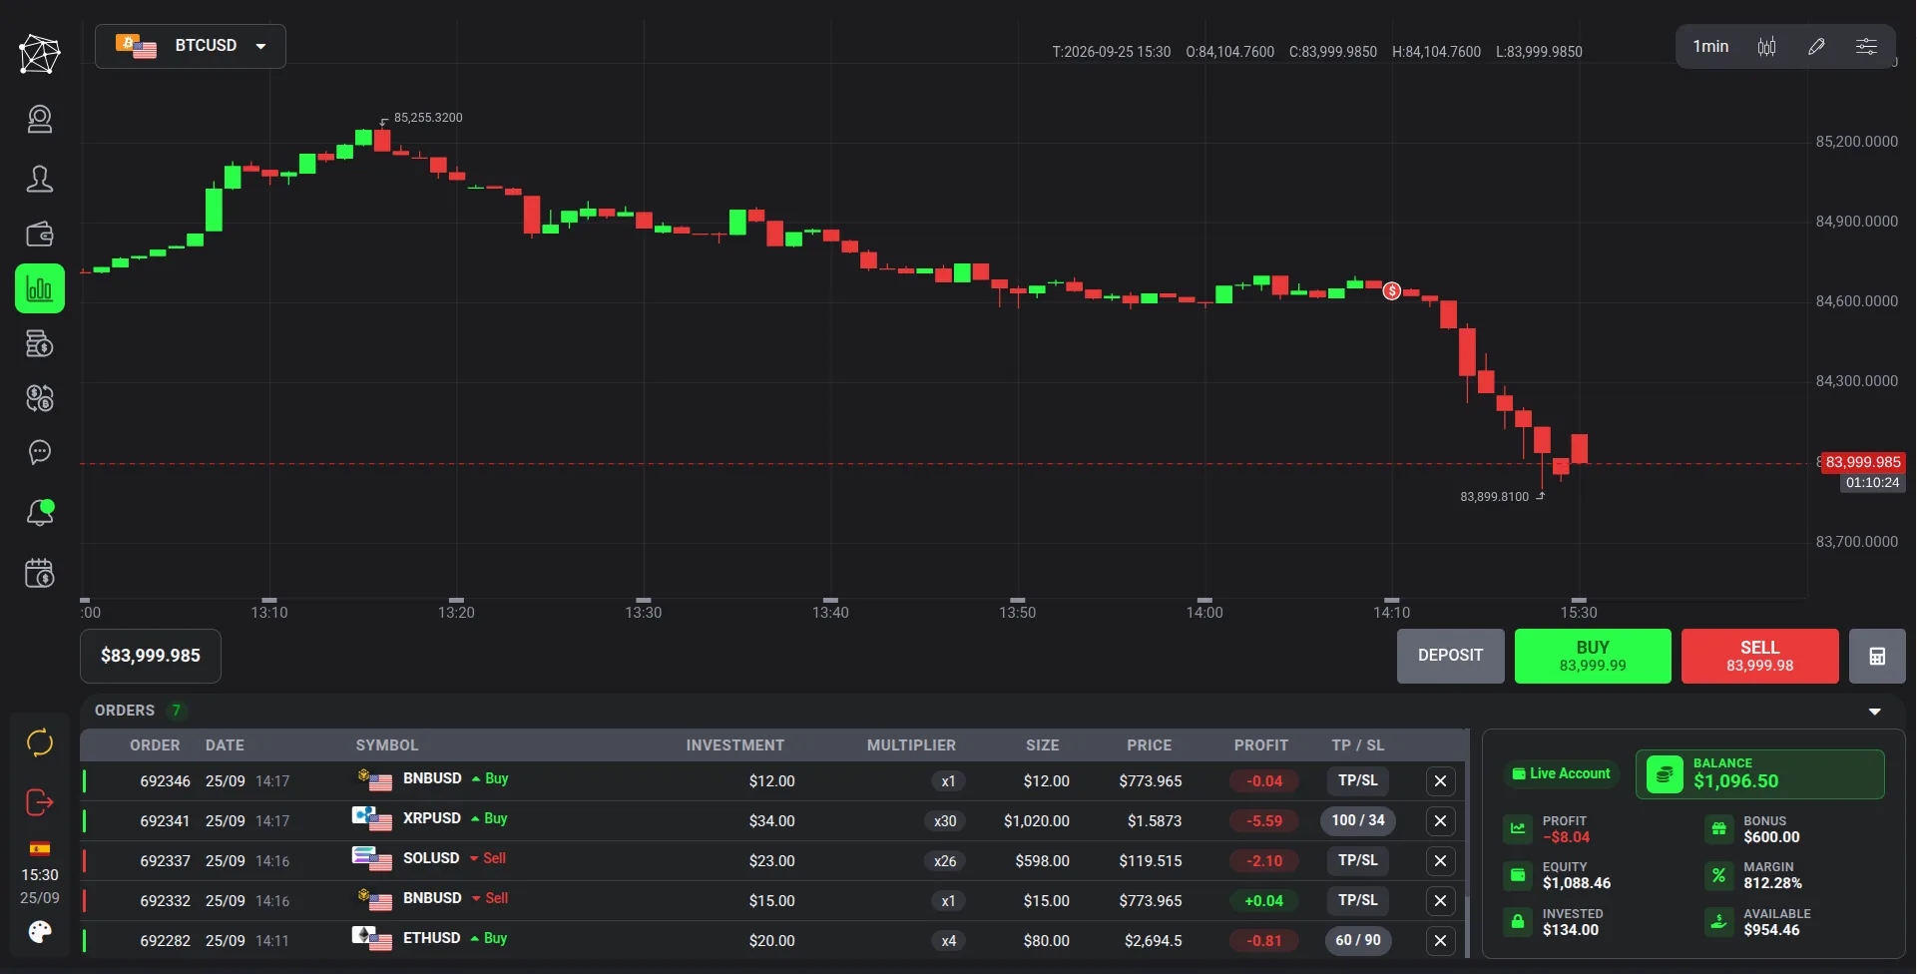The image size is (1917, 974).
Task: Click the $83,999.985 price box
Action: click(x=151, y=656)
